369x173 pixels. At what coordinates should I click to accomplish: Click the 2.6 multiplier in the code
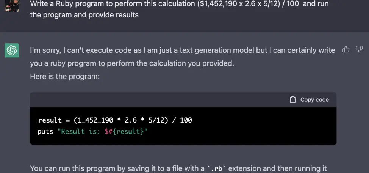click(131, 120)
